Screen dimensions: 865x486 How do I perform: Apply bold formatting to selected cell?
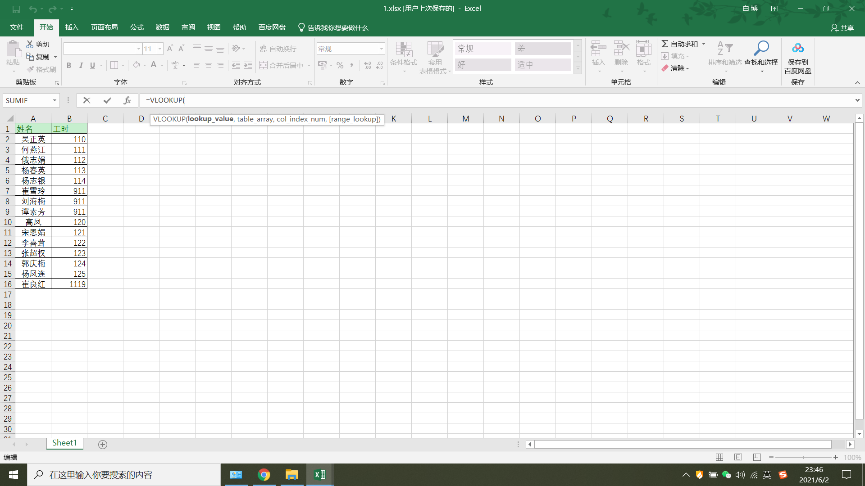click(x=68, y=65)
